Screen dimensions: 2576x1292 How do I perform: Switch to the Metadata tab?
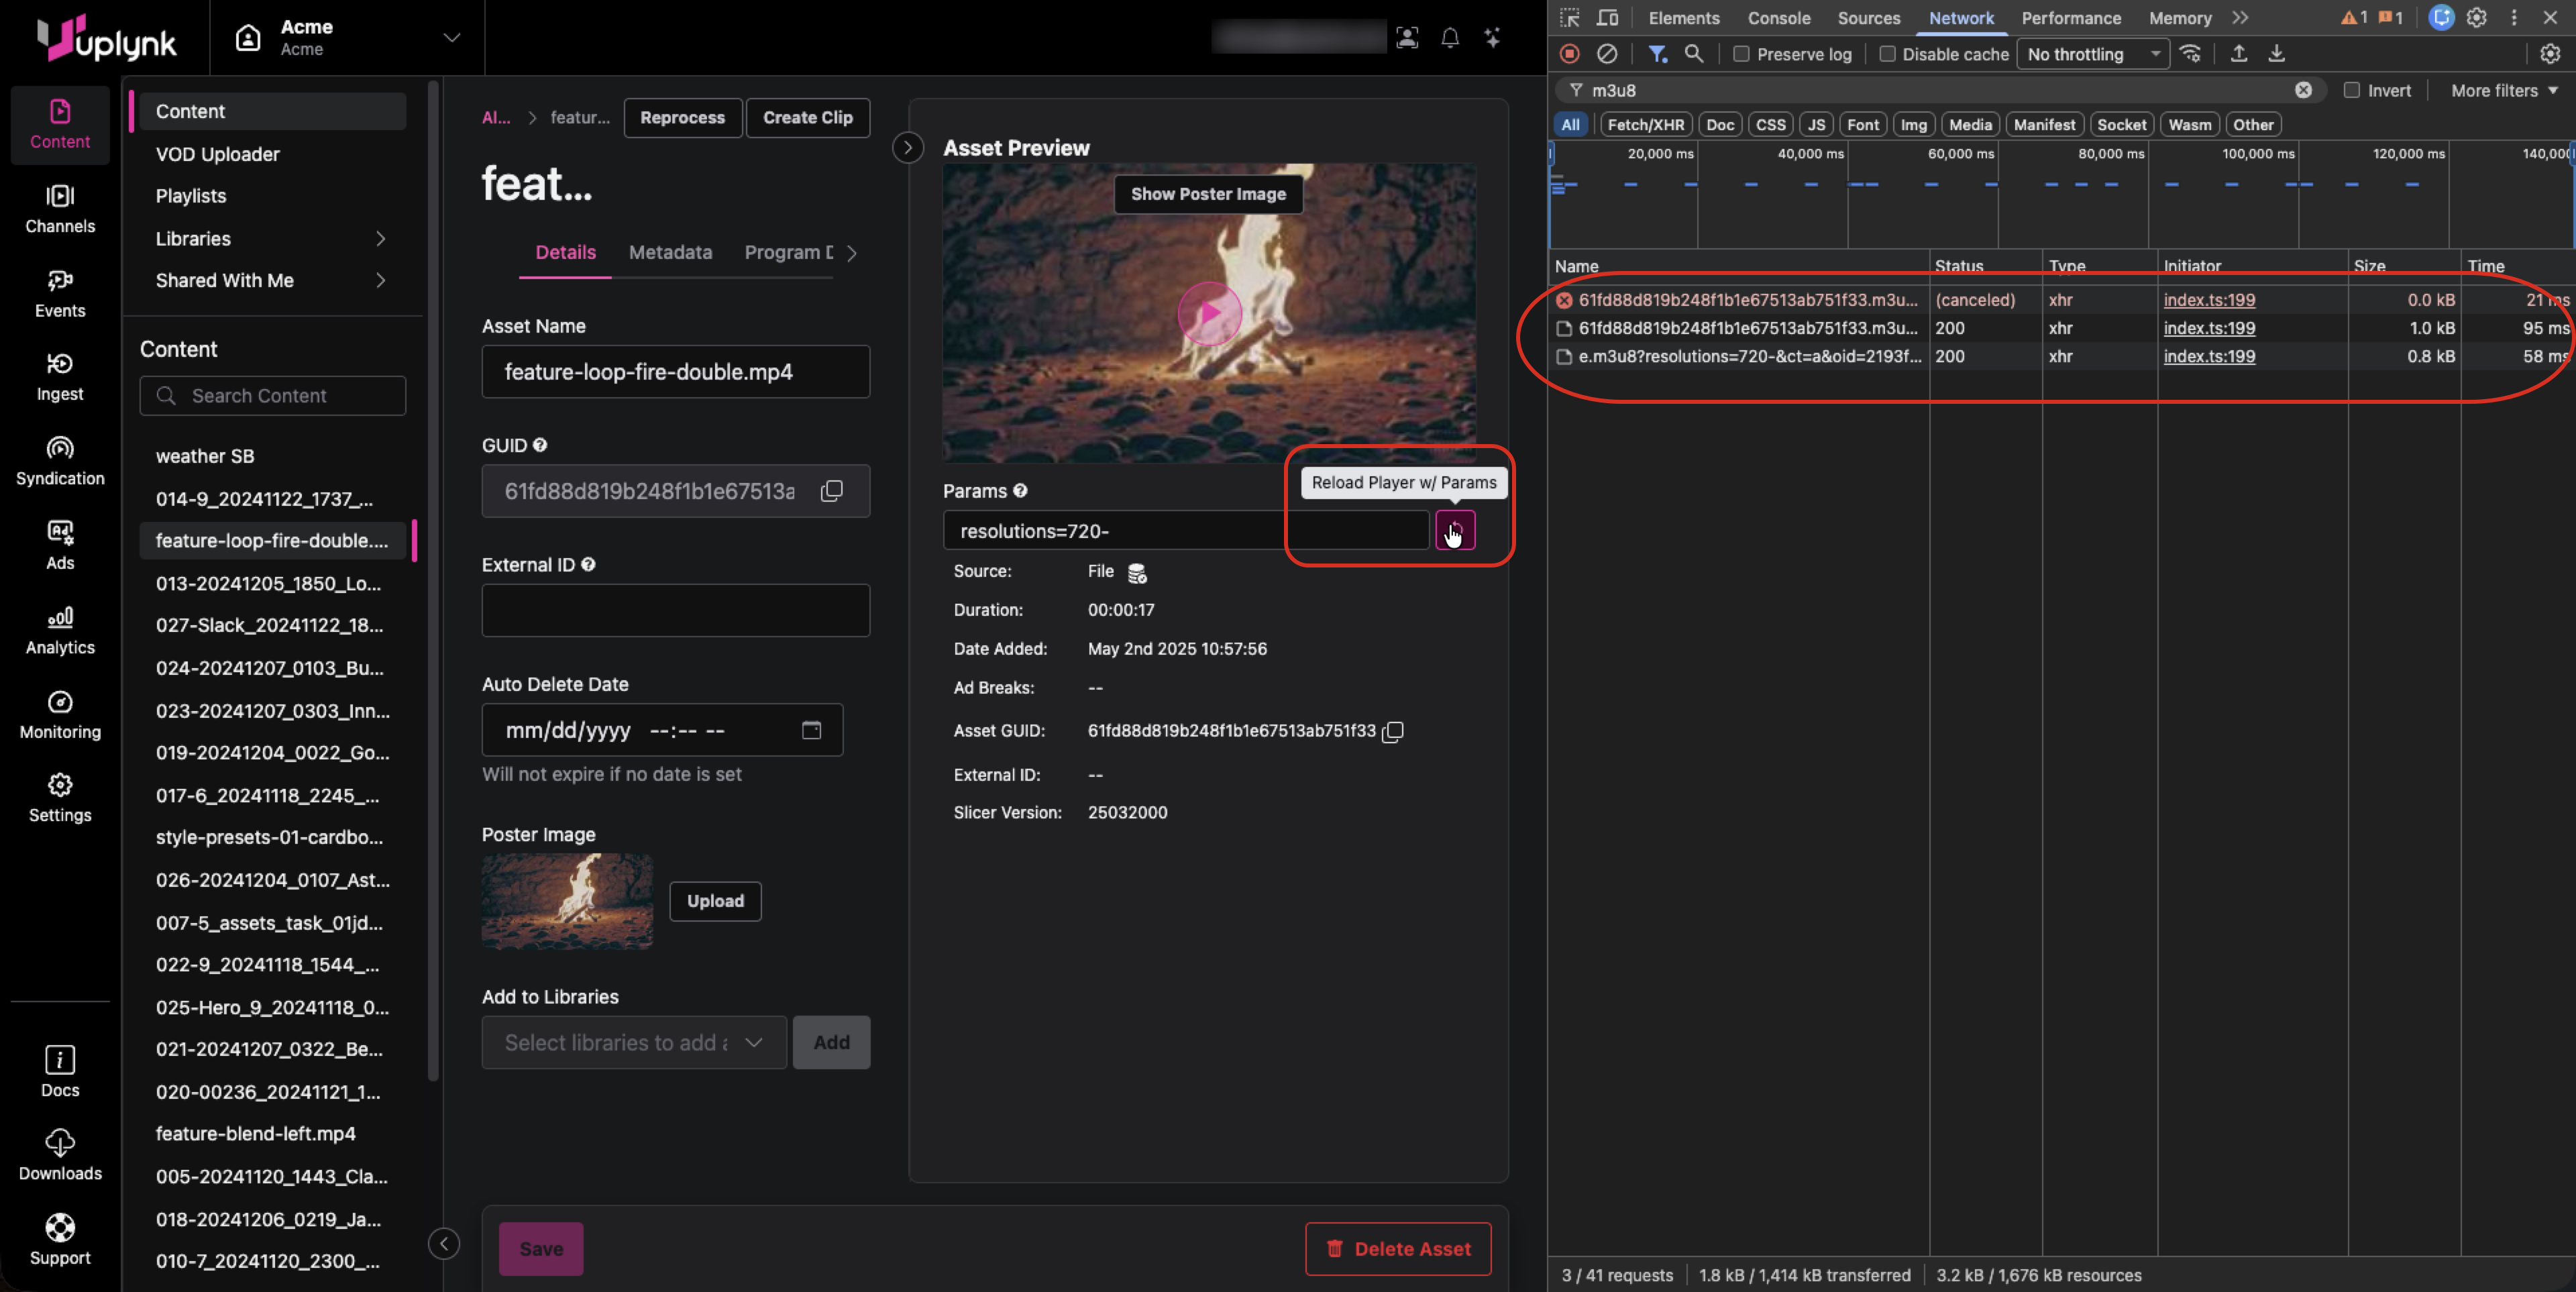[x=670, y=253]
